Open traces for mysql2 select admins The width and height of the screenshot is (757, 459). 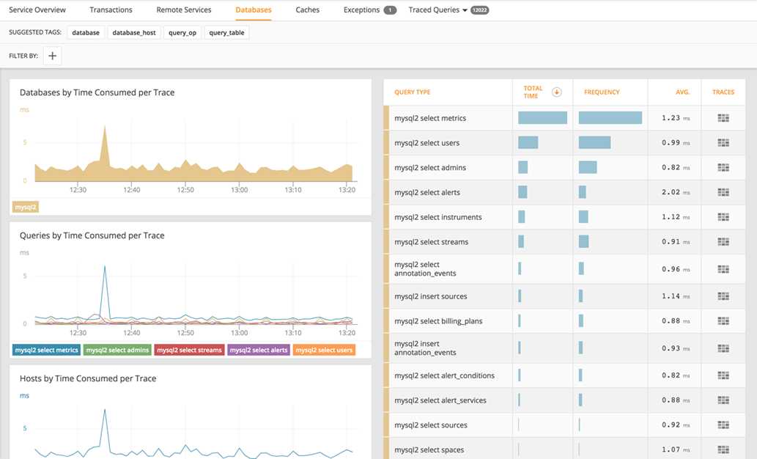tap(723, 167)
